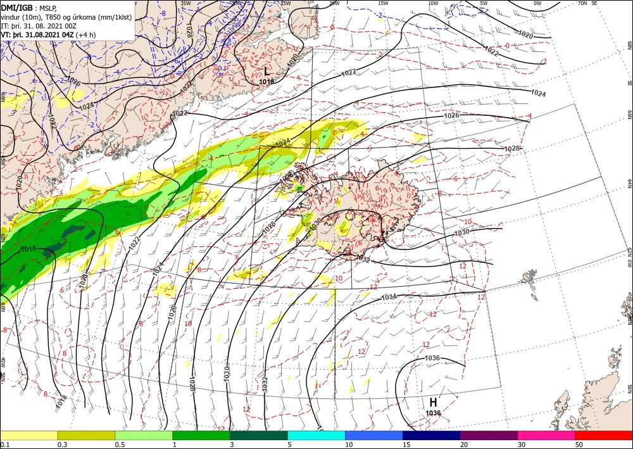This screenshot has height=449, width=633.
Task: Click the yellow 0.1–0.3 mm legend swatch
Action: (x=28, y=435)
